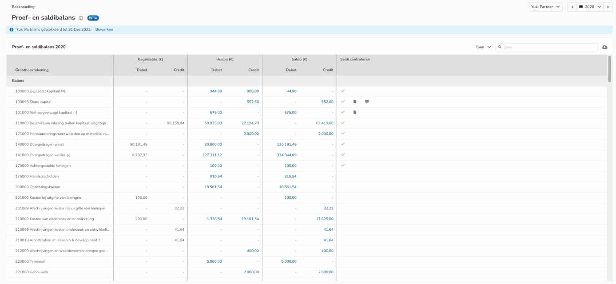Toggle the checkmark for Geplaatst kapitaal NL
This screenshot has height=284, width=616.
[x=343, y=91]
